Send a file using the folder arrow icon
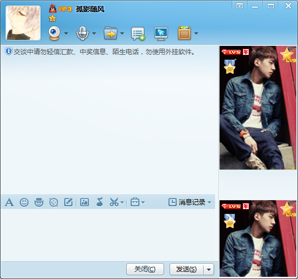 click(x=110, y=33)
